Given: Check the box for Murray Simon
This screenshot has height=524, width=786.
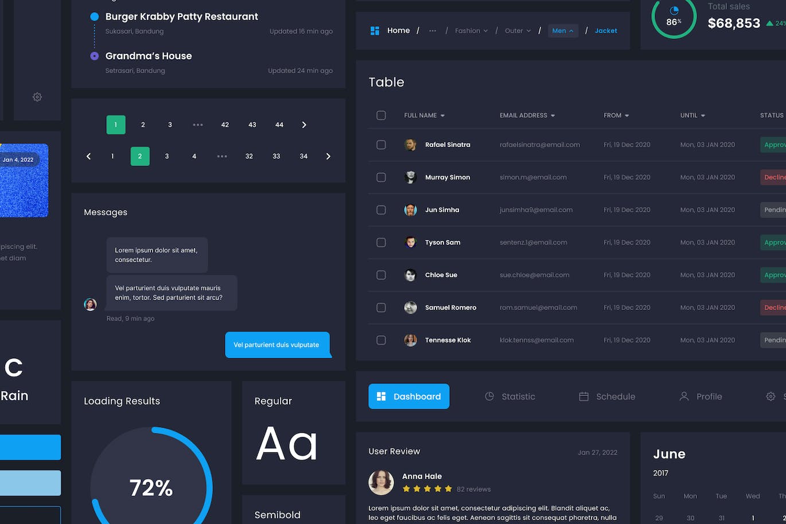Looking at the screenshot, I should click(x=381, y=177).
